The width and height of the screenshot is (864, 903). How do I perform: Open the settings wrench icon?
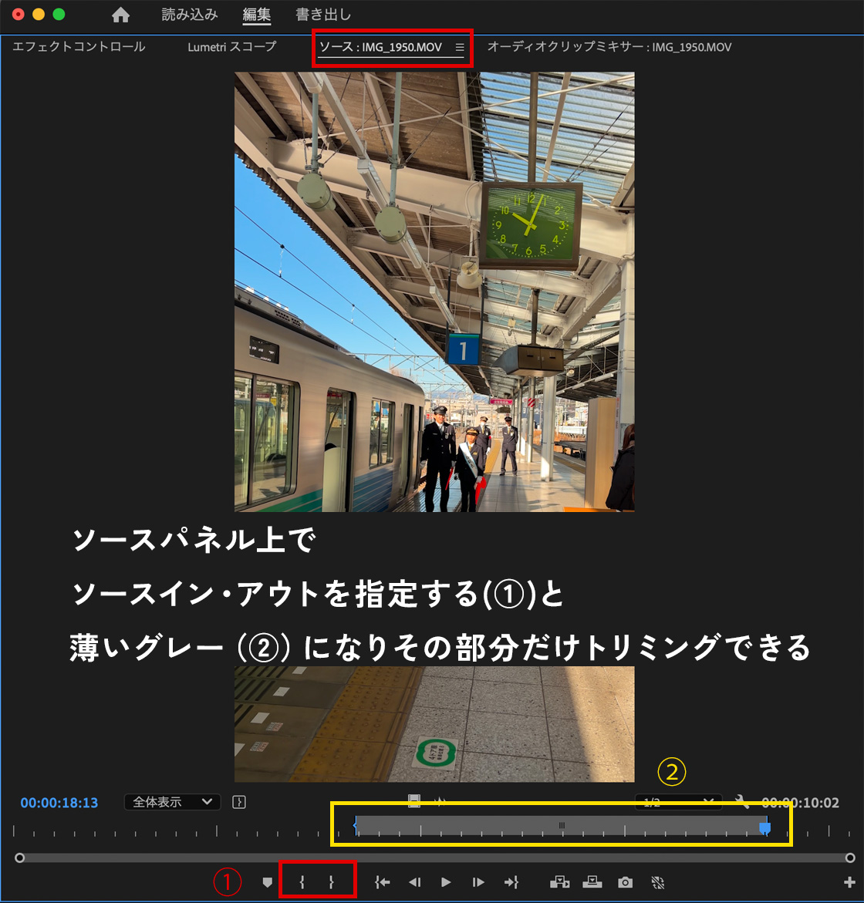(x=742, y=802)
